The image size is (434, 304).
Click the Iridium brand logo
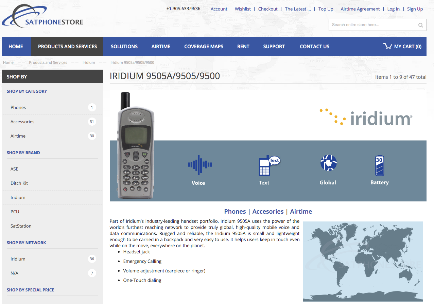coord(366,118)
